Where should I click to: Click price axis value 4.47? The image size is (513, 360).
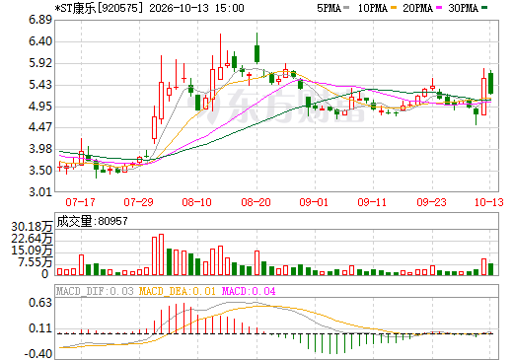pos(40,127)
